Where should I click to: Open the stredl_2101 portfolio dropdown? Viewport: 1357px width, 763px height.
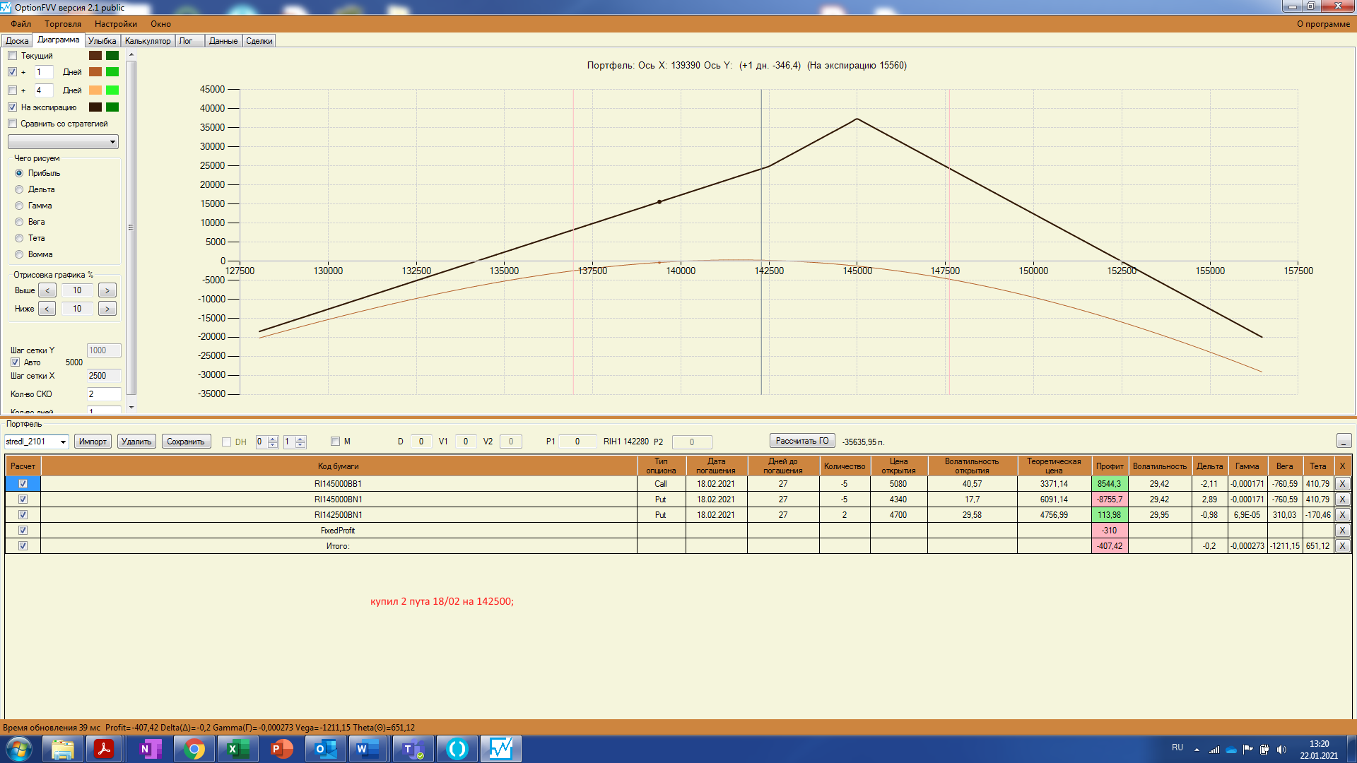(63, 442)
